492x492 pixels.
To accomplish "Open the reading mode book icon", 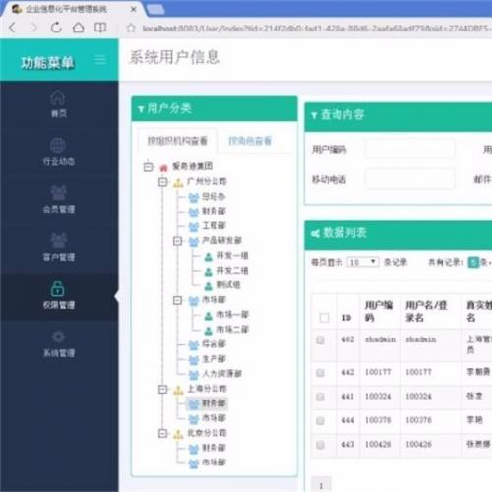I will pos(100,28).
